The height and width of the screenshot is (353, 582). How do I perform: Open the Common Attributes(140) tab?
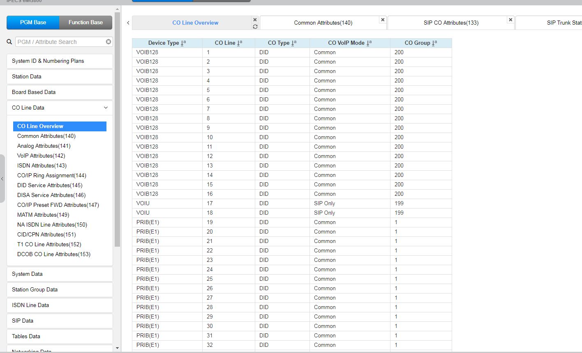point(323,23)
